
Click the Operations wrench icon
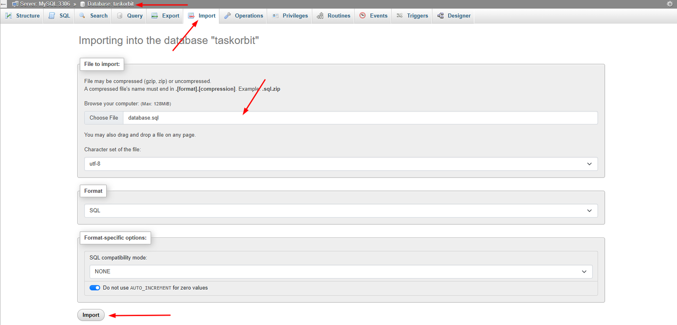[228, 16]
